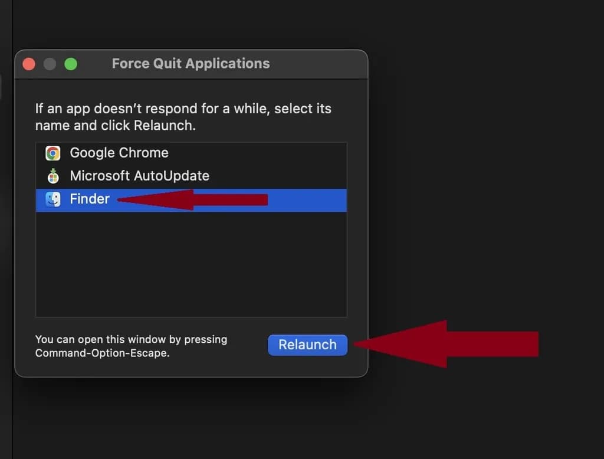Close the Force Quit Applications window
604x459 pixels.
[29, 64]
